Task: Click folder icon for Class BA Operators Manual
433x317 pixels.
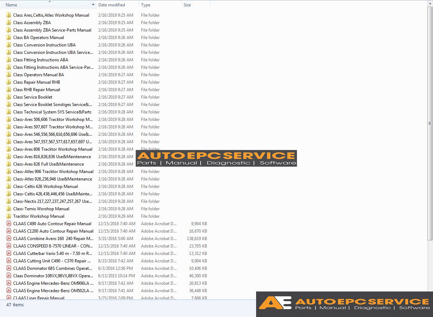Action: click(9, 38)
